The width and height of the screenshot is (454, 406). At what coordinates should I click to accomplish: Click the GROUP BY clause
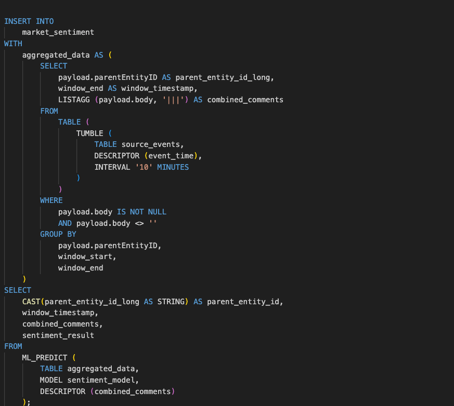58,234
